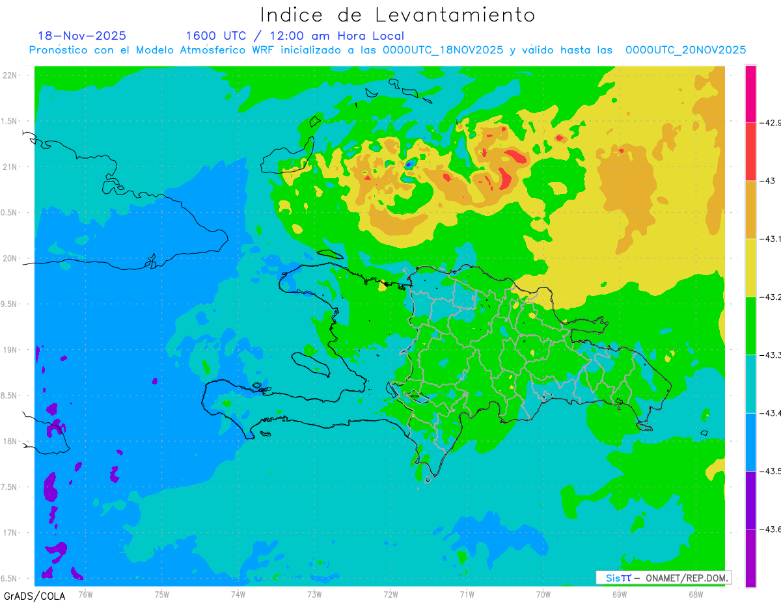This screenshot has height=603, width=781.
Task: Select the violet legend segment below -43.6
Action: pyautogui.click(x=750, y=557)
